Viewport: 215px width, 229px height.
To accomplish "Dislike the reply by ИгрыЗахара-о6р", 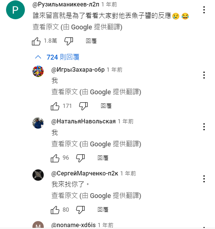I will [83, 106].
